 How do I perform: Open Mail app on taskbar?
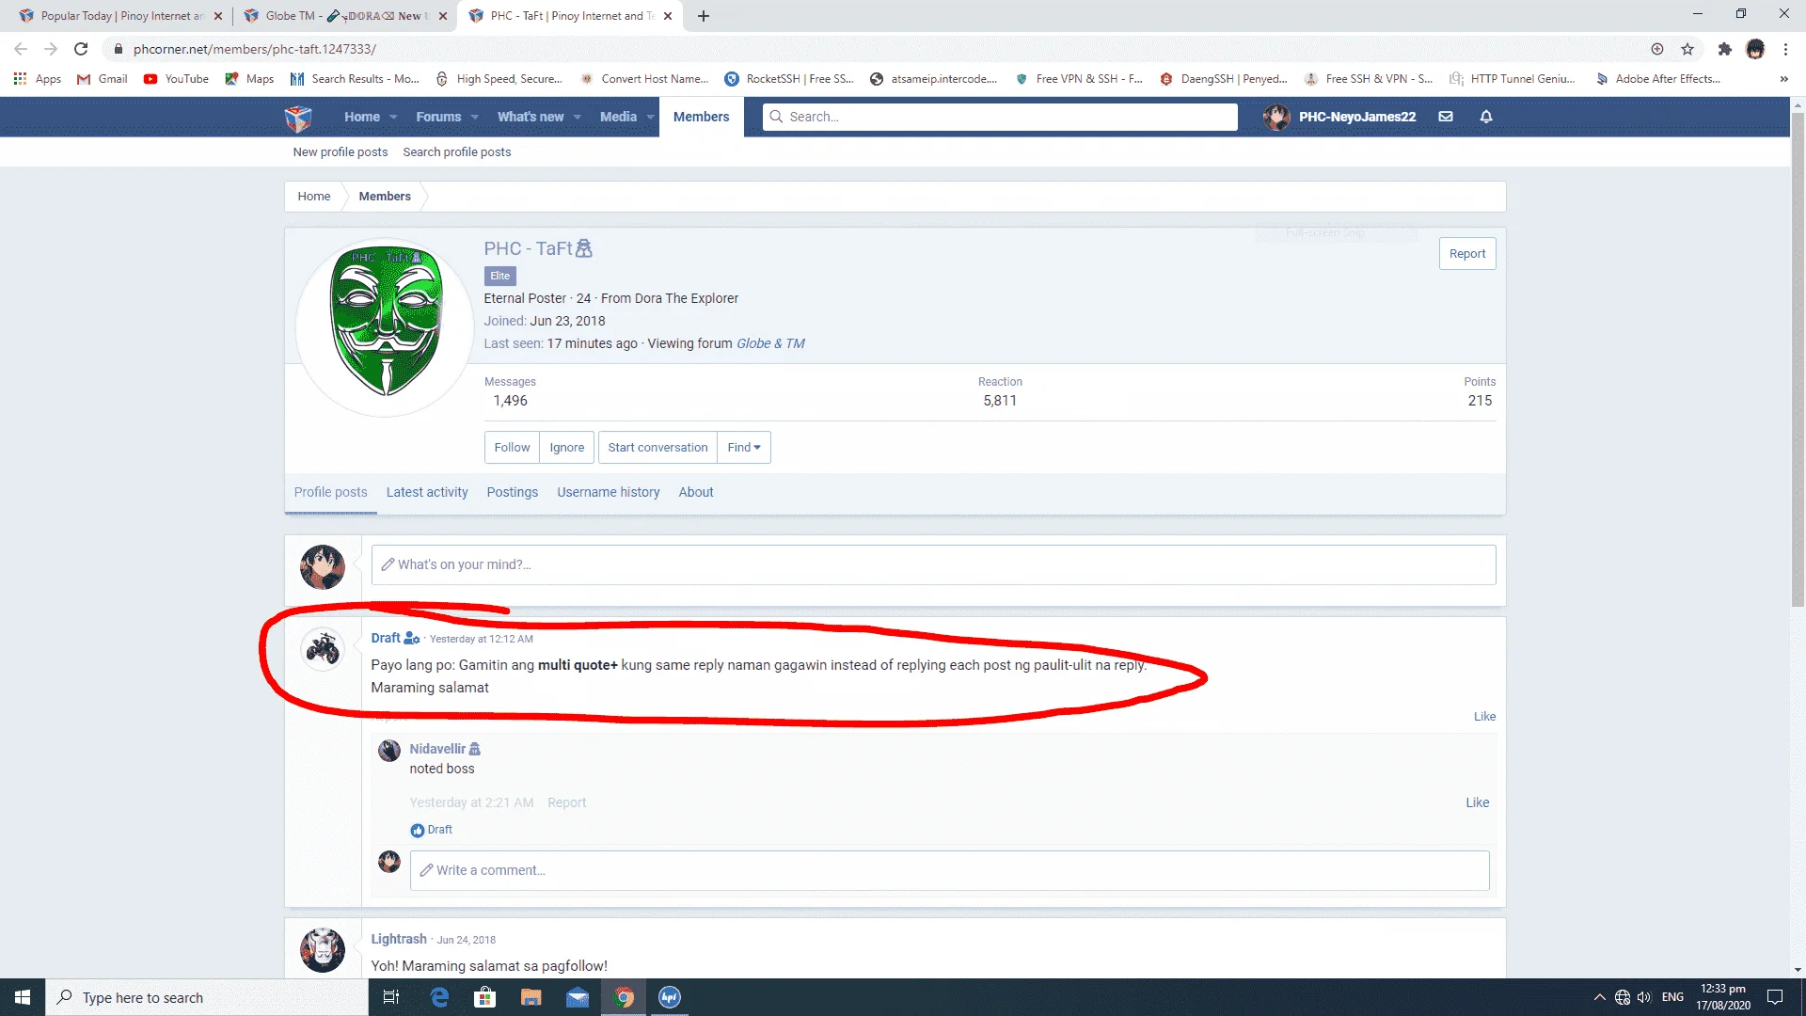tap(578, 997)
